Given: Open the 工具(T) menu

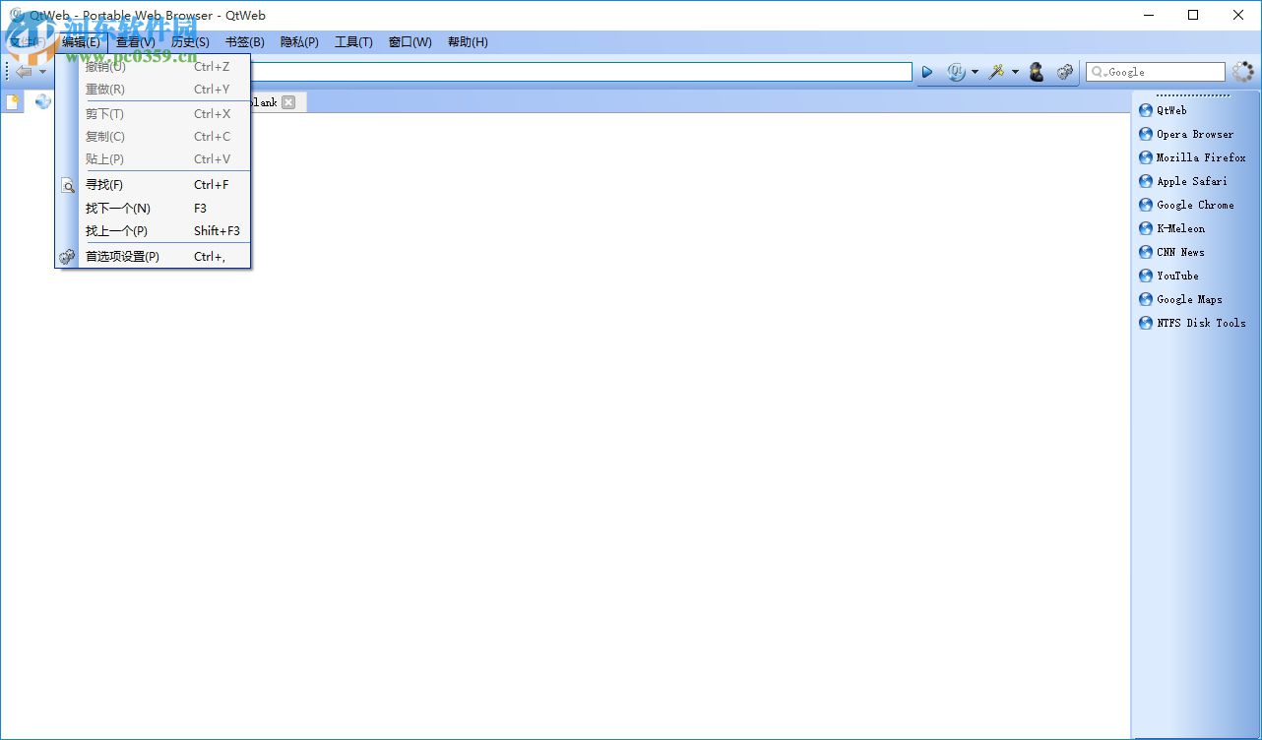Looking at the screenshot, I should [x=353, y=42].
